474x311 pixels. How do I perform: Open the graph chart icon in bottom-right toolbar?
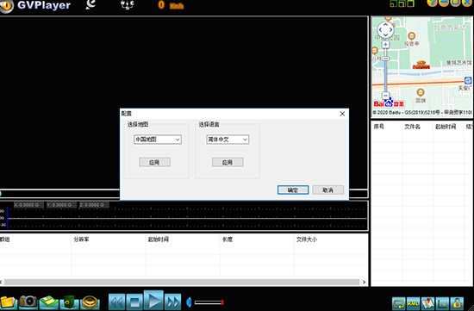click(x=442, y=303)
